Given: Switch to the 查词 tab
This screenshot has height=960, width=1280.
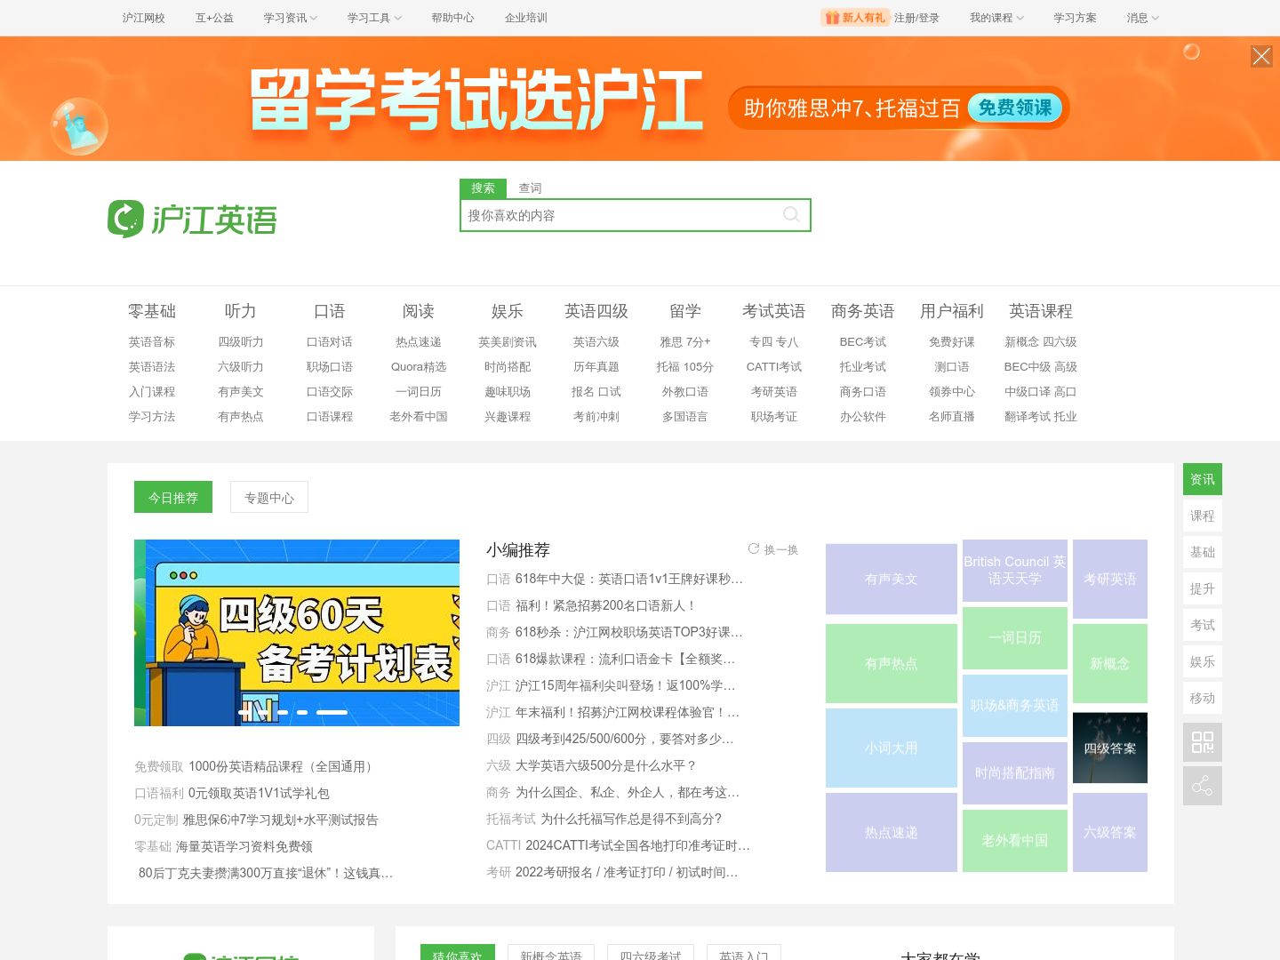Looking at the screenshot, I should point(530,188).
